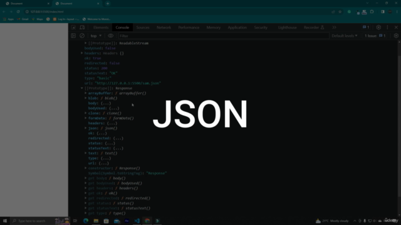The width and height of the screenshot is (401, 225).
Task: Toggle the console sidebar
Action: tap(73, 36)
